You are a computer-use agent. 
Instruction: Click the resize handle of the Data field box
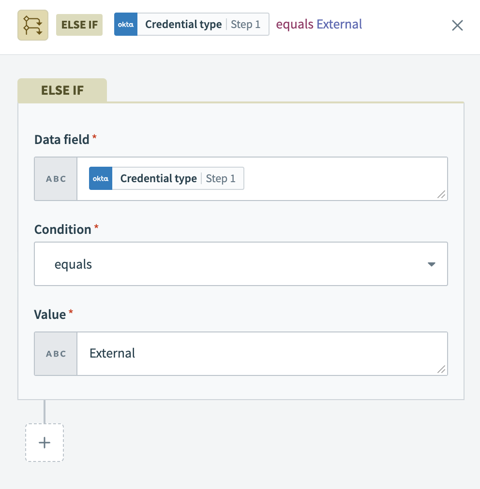pyautogui.click(x=441, y=195)
